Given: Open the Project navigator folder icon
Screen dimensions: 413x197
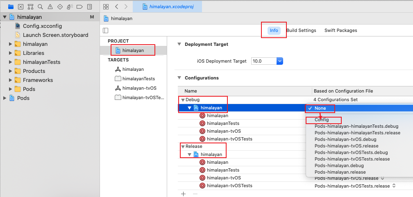Looking at the screenshot, I should (11, 7).
